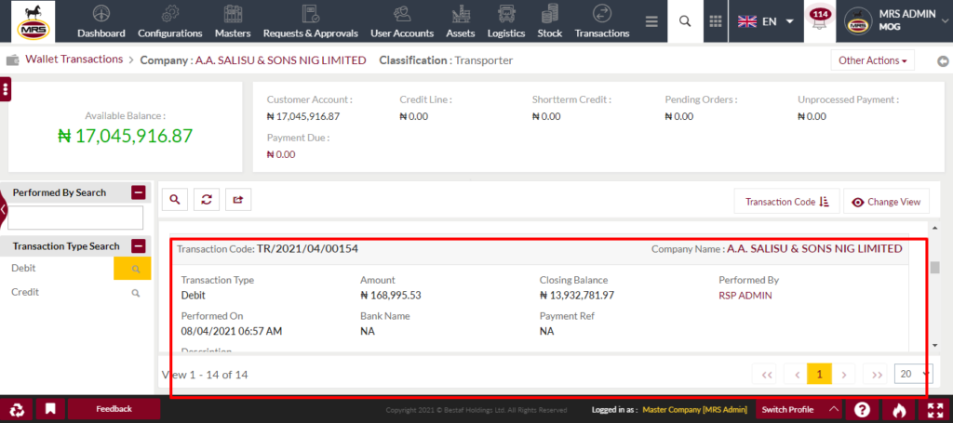This screenshot has height=423, width=953.
Task: Toggle fullscreen mode icon
Action: [x=934, y=410]
